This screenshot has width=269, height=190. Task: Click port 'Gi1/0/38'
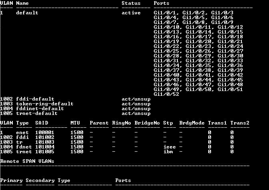198,70
